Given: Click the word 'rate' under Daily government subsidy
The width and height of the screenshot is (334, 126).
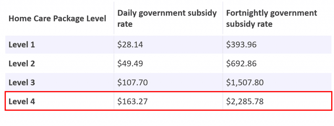Looking at the screenshot, I should (x=125, y=24).
